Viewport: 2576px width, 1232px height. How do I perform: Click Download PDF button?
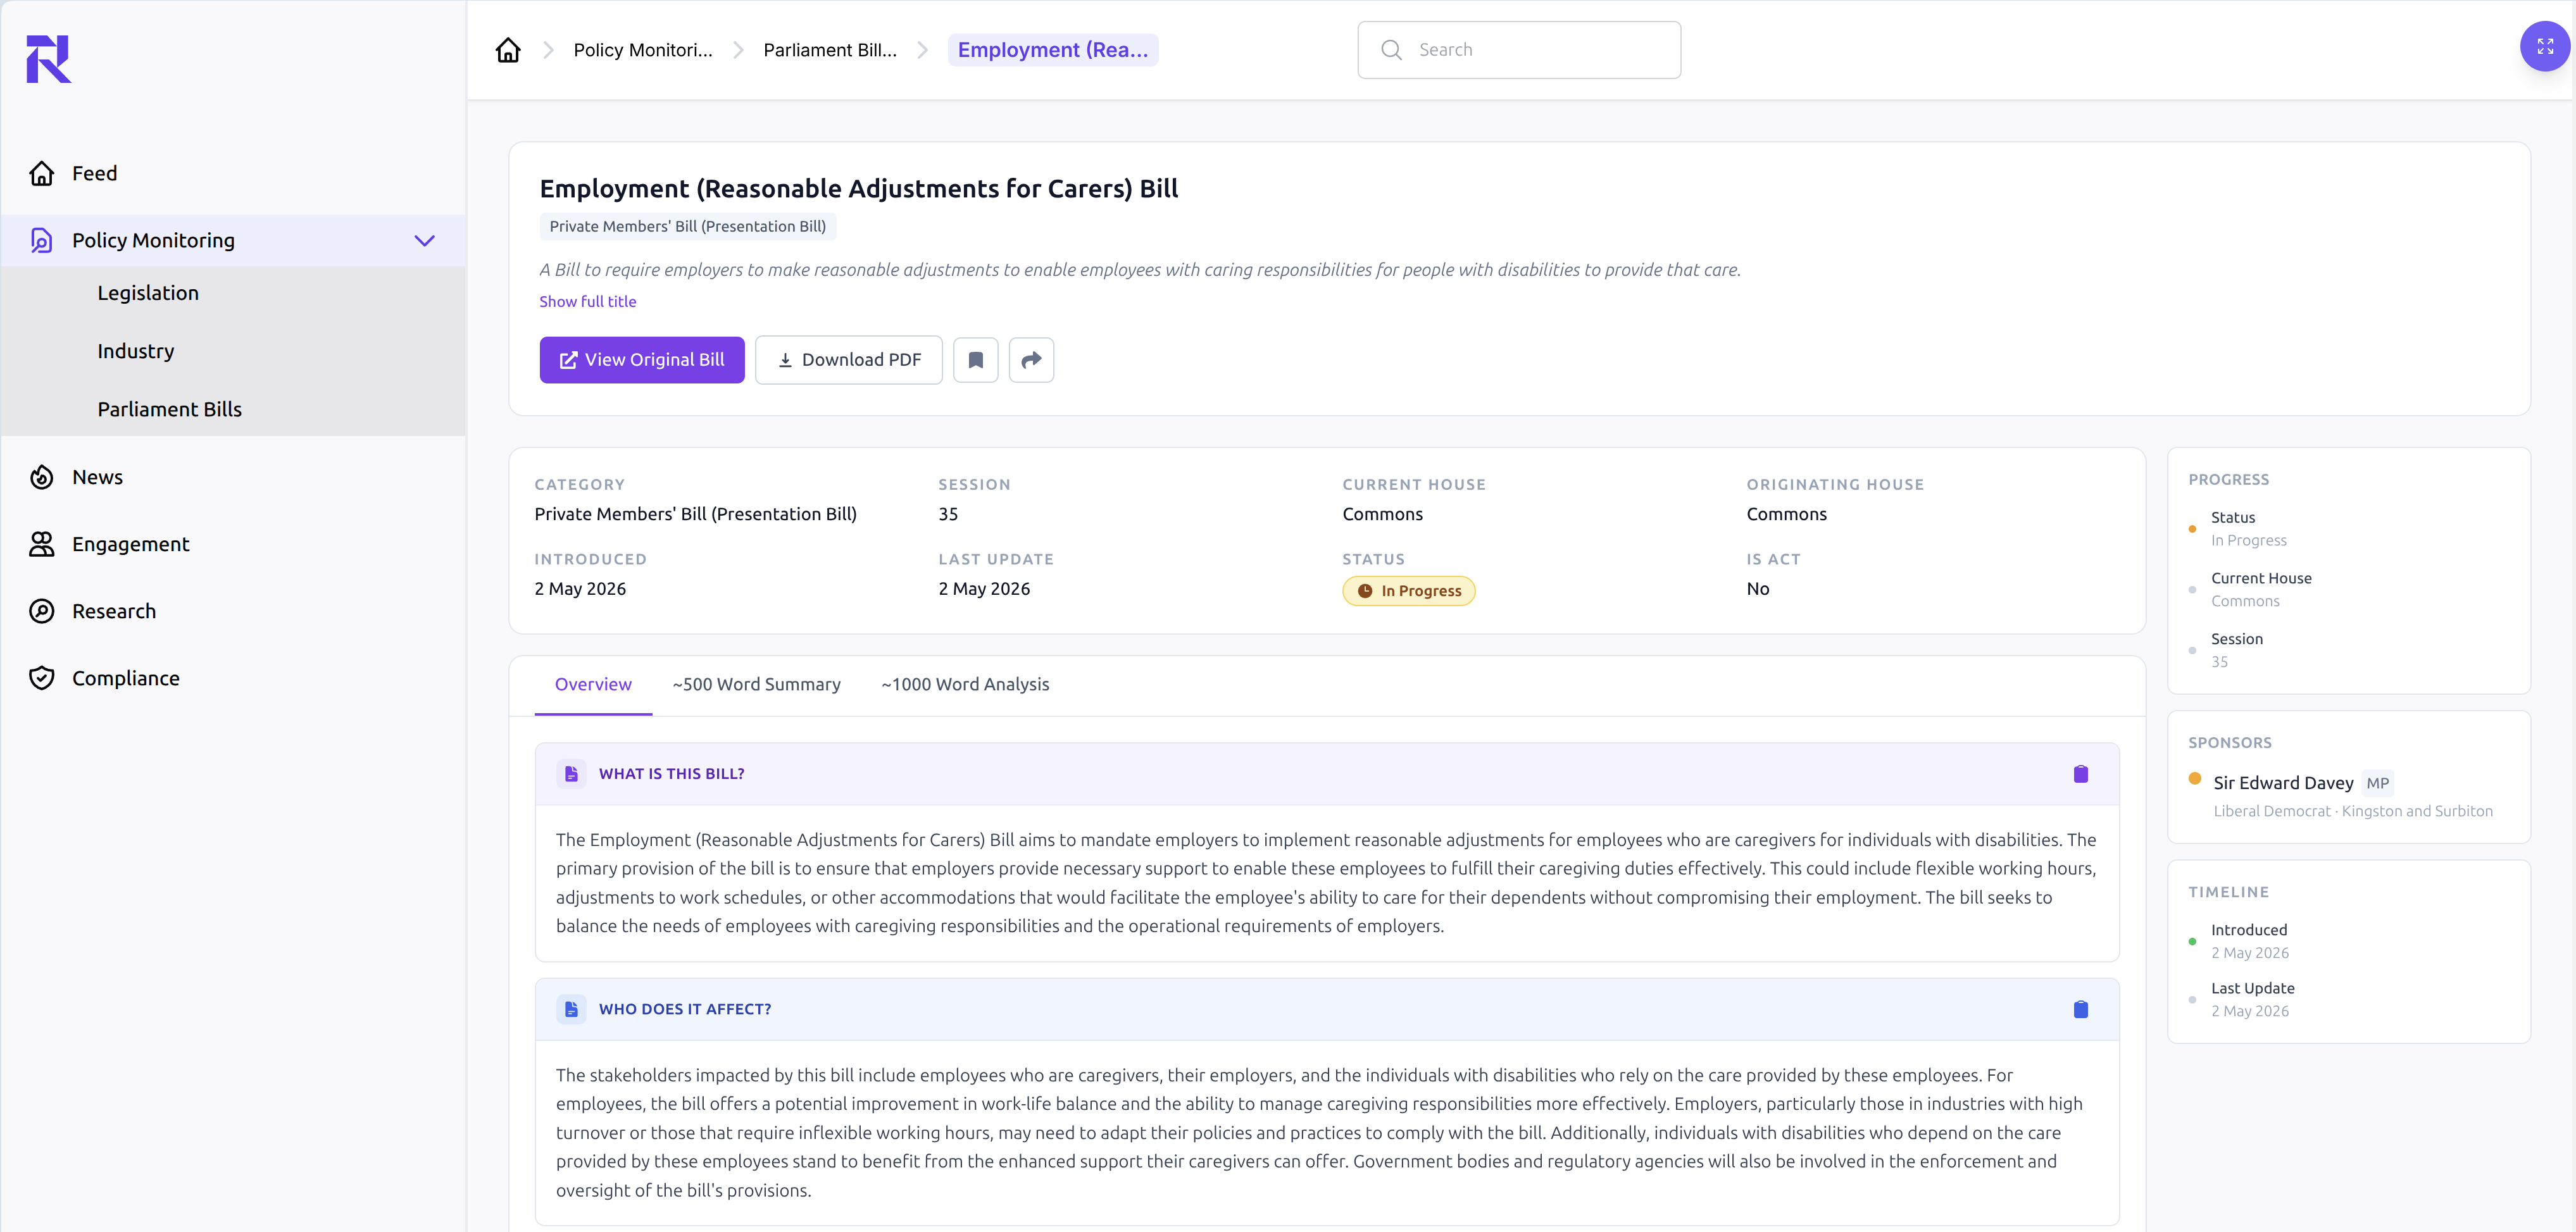(x=848, y=360)
